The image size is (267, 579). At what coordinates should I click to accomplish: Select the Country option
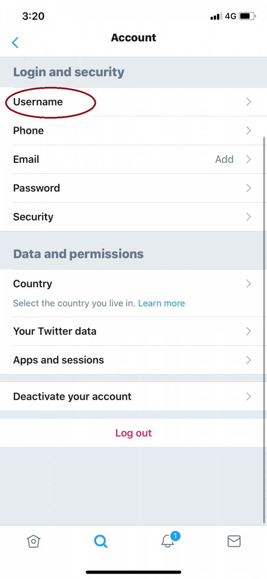[133, 293]
